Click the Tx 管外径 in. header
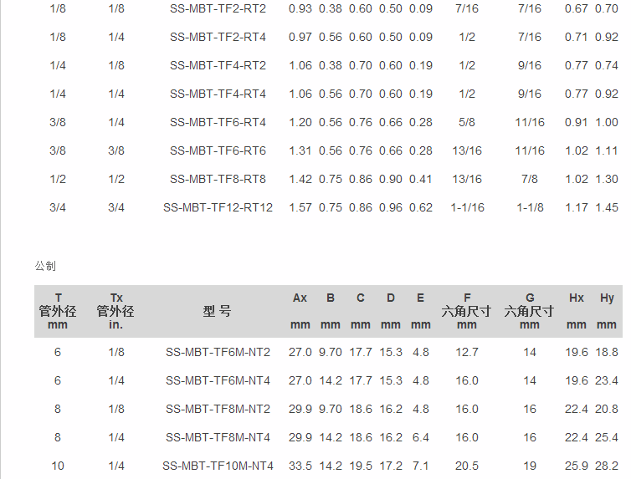 point(115,311)
